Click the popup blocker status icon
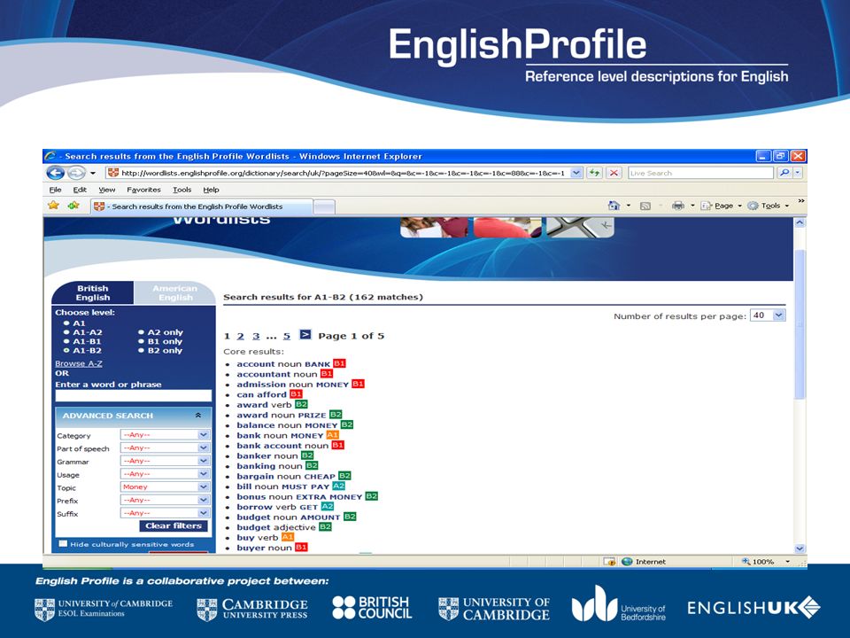 (609, 562)
